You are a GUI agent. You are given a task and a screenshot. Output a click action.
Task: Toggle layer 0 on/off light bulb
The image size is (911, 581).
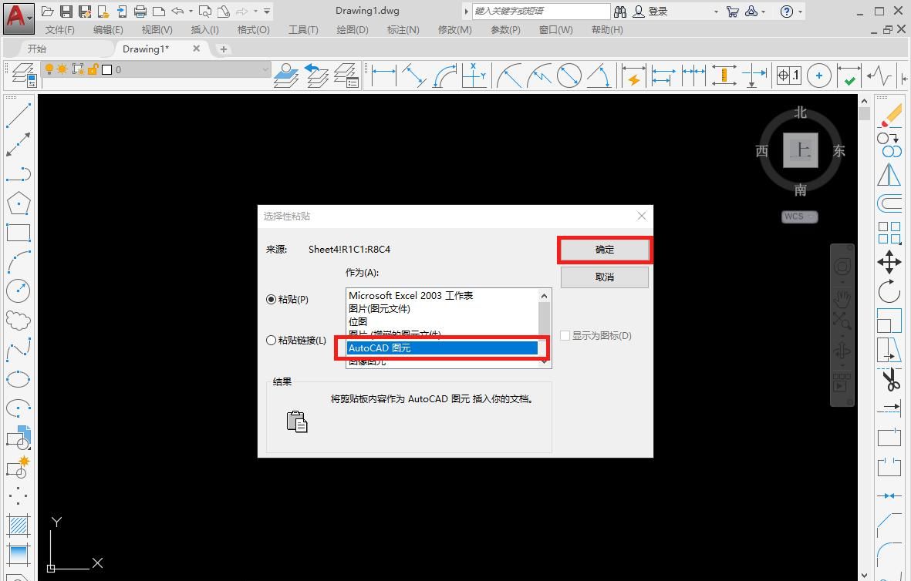(x=49, y=69)
